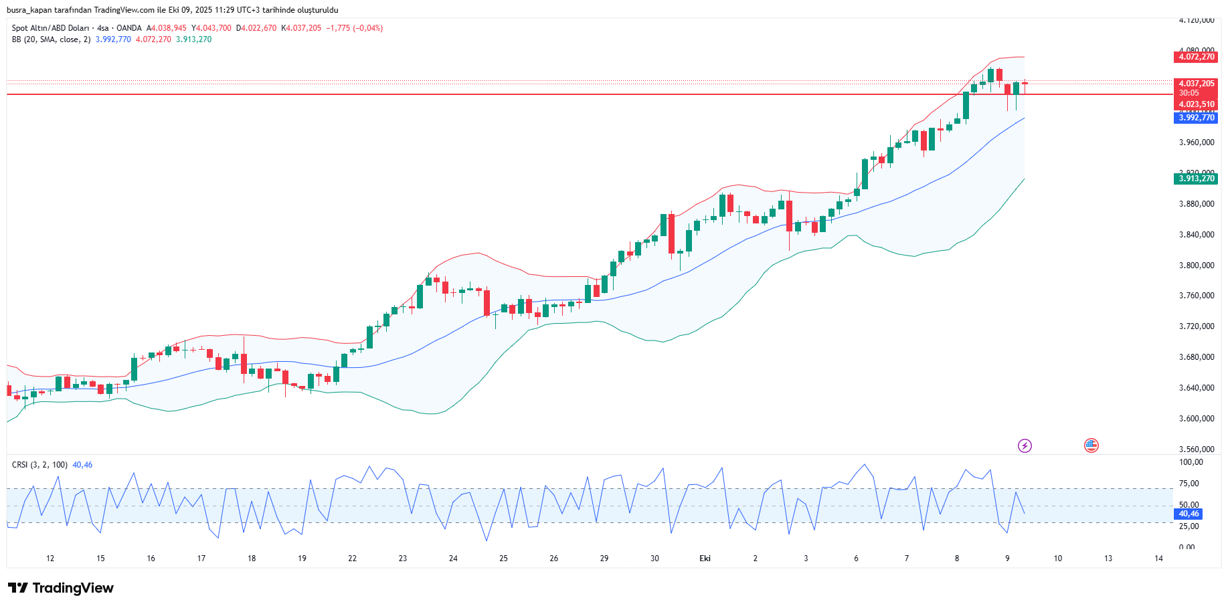The width and height of the screenshot is (1228, 608).
Task: Click date 9 on the time axis
Action: [1007, 559]
